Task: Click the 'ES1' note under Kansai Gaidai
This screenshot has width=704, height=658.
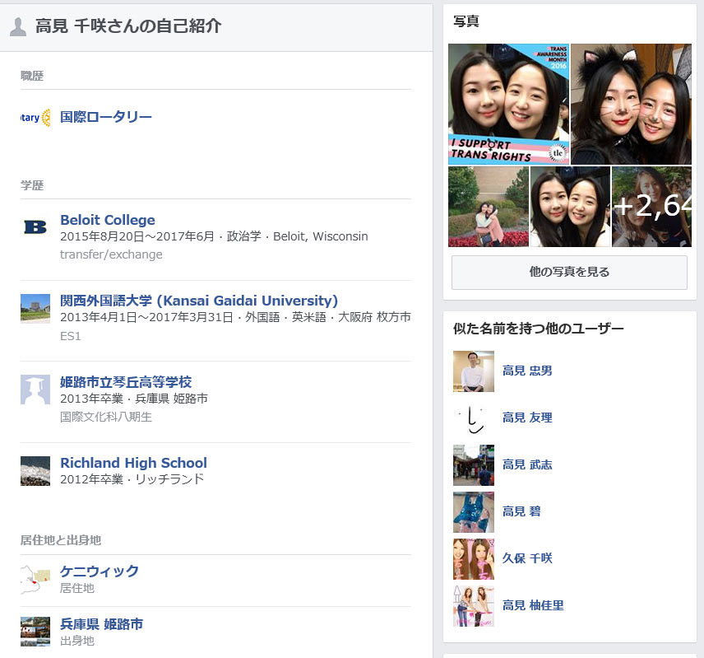Action: 71,336
